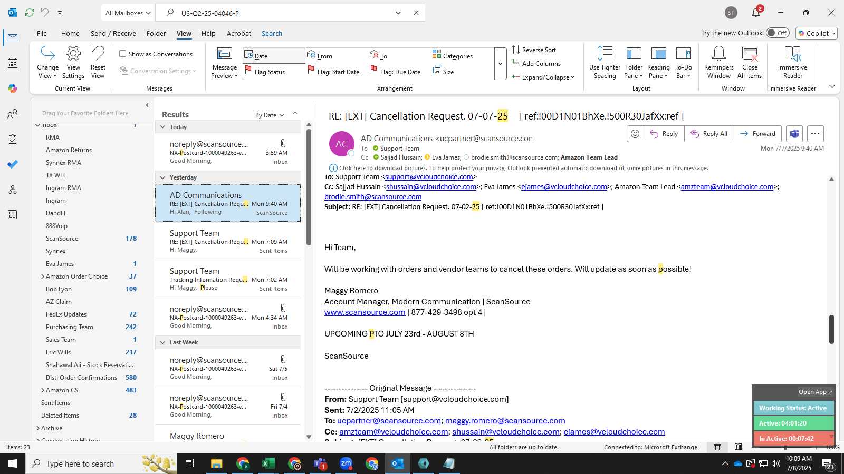Click Reverse Sort in Arrangement group

(534, 50)
